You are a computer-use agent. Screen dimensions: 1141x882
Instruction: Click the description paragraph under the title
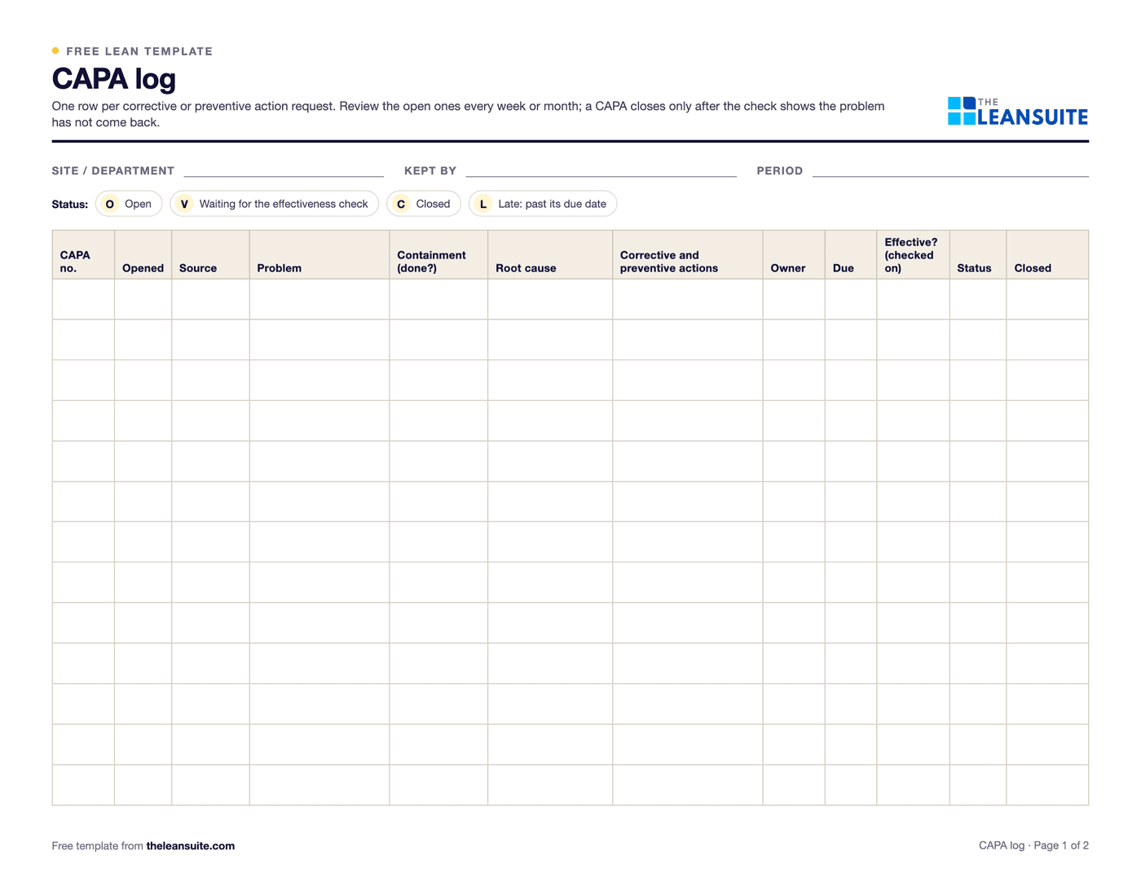(468, 114)
